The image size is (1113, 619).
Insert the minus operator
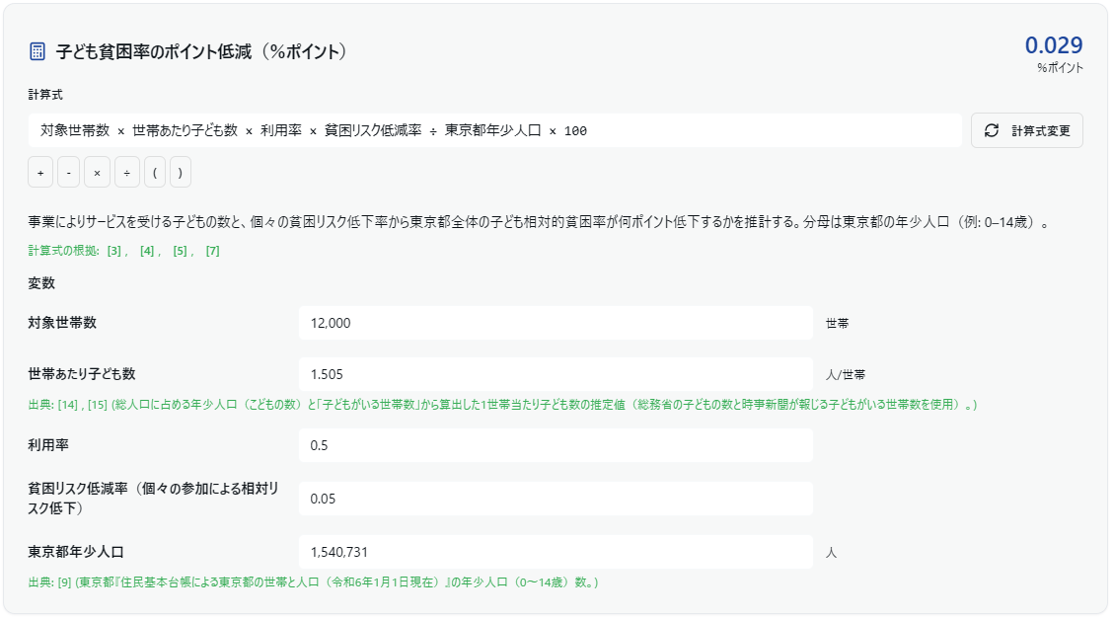[x=68, y=173]
